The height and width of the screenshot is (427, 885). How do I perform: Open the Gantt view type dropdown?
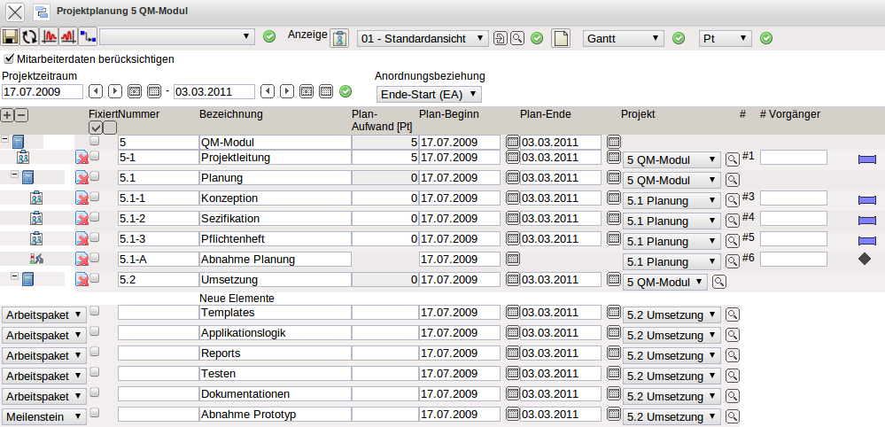(624, 38)
